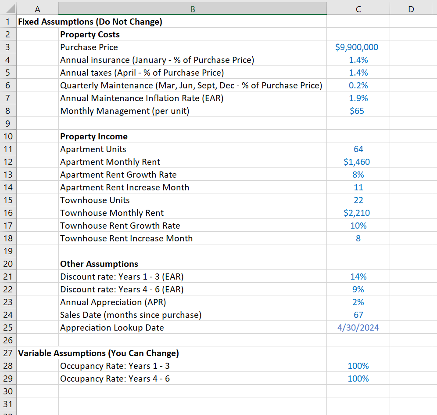Select the Townhouse Monthly Rent label

(193, 213)
